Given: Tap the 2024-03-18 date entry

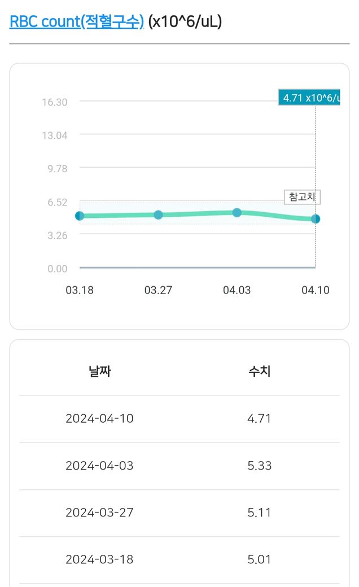Looking at the screenshot, I should (x=99, y=559).
